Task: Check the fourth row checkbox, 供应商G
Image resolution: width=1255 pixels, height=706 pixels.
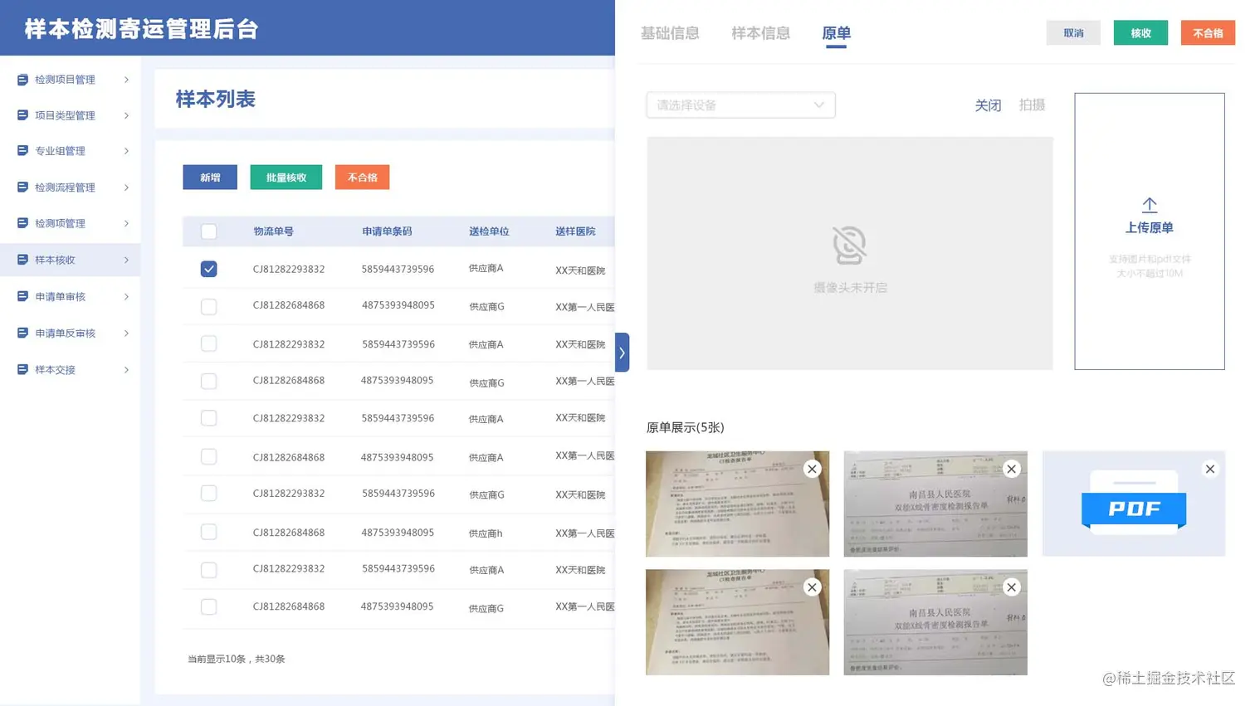Action: click(x=209, y=381)
